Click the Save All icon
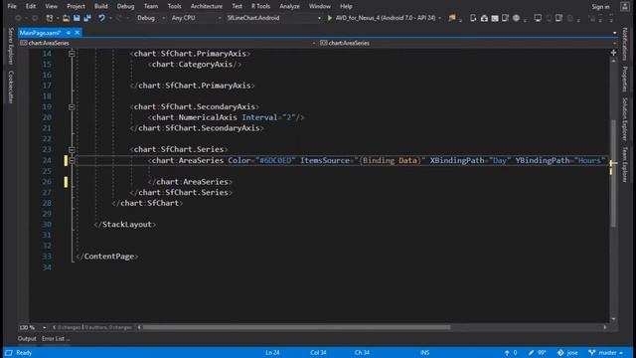Image resolution: width=636 pixels, height=358 pixels. (x=87, y=18)
